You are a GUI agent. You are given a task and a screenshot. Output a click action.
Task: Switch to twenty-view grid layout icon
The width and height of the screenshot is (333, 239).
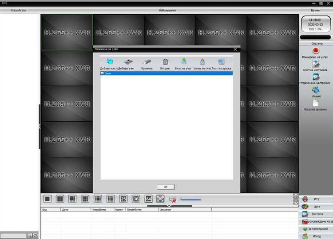[111, 199]
